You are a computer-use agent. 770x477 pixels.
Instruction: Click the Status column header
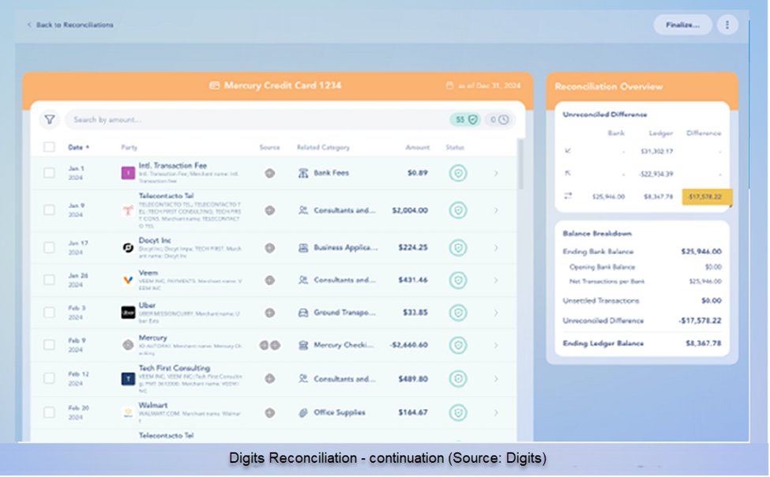tap(455, 148)
